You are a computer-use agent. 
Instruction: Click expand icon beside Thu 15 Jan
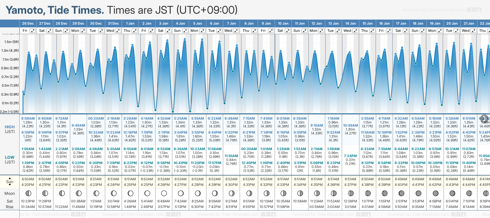pos(372,31)
